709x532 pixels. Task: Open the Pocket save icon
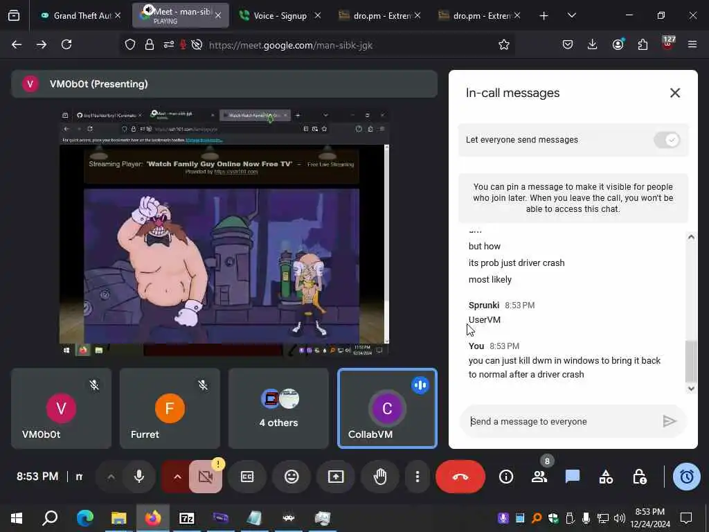pos(568,44)
